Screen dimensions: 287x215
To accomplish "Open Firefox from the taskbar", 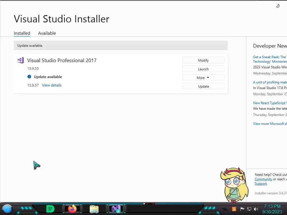I will 72,209.
